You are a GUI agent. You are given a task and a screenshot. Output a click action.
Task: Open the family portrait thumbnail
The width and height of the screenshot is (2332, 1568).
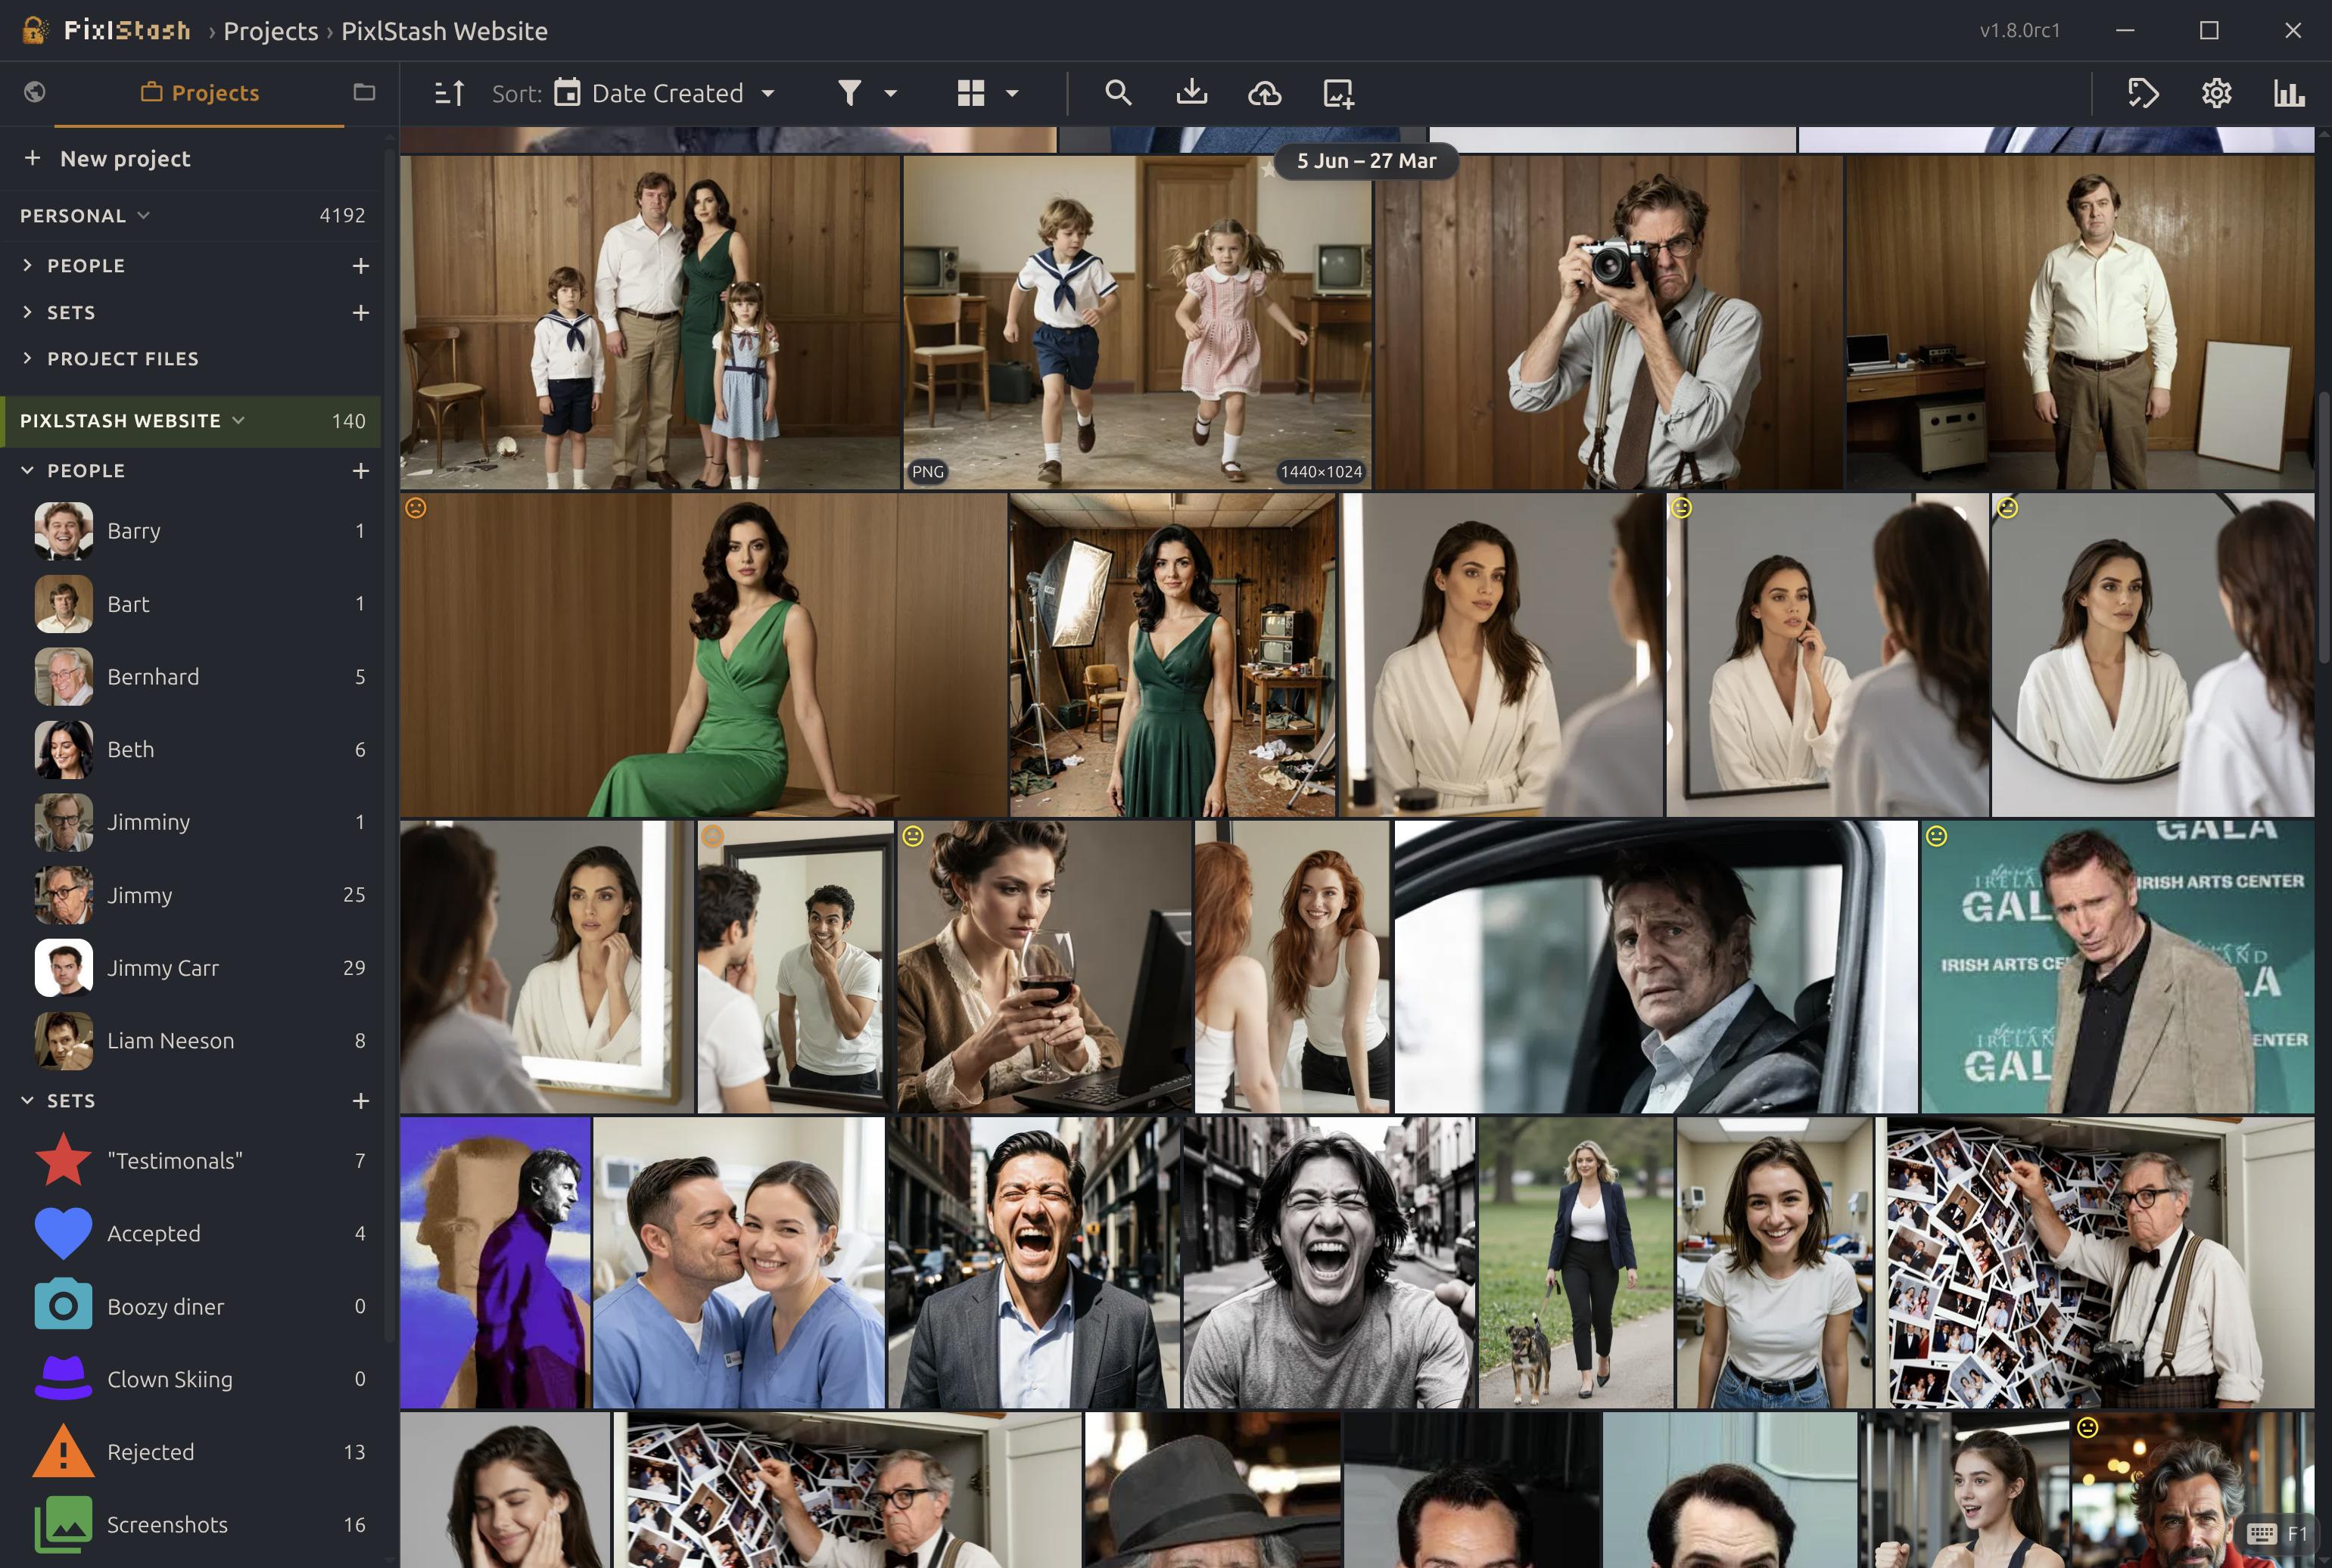coord(650,322)
